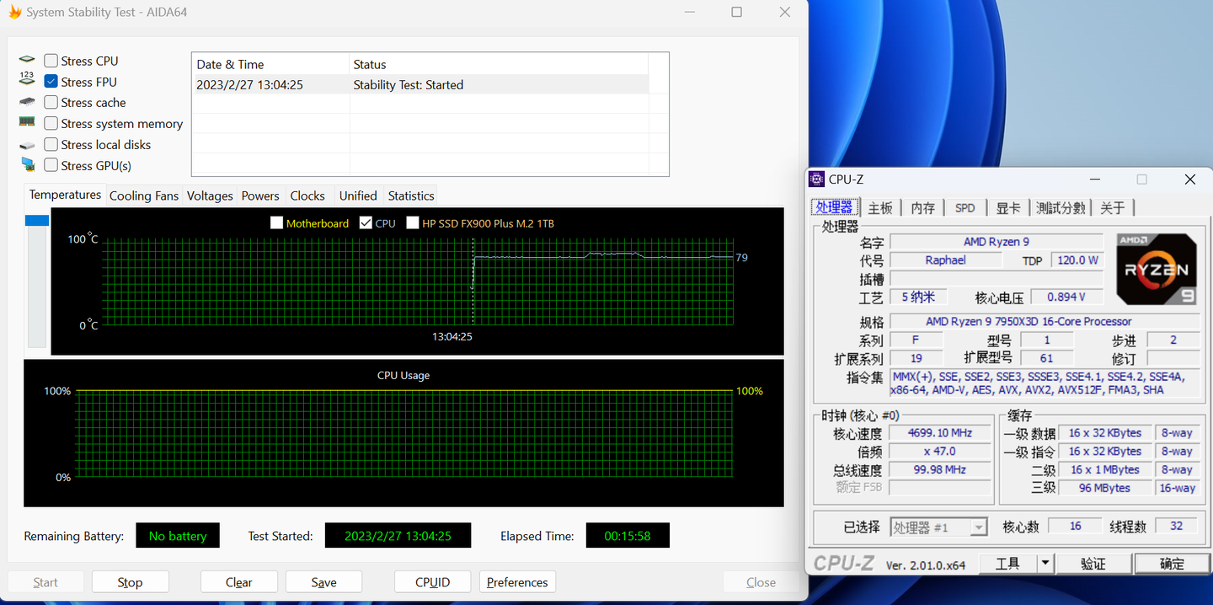Click the GPU monitor icon beside Stress GPU(s)
1213x605 pixels.
[26, 165]
